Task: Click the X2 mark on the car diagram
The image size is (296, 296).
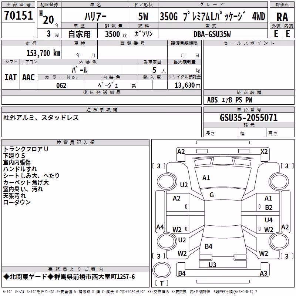Action: pos(264,152)
